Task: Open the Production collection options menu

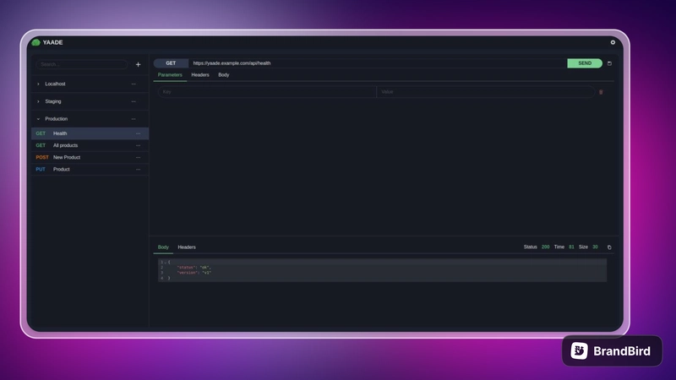Action: point(134,119)
